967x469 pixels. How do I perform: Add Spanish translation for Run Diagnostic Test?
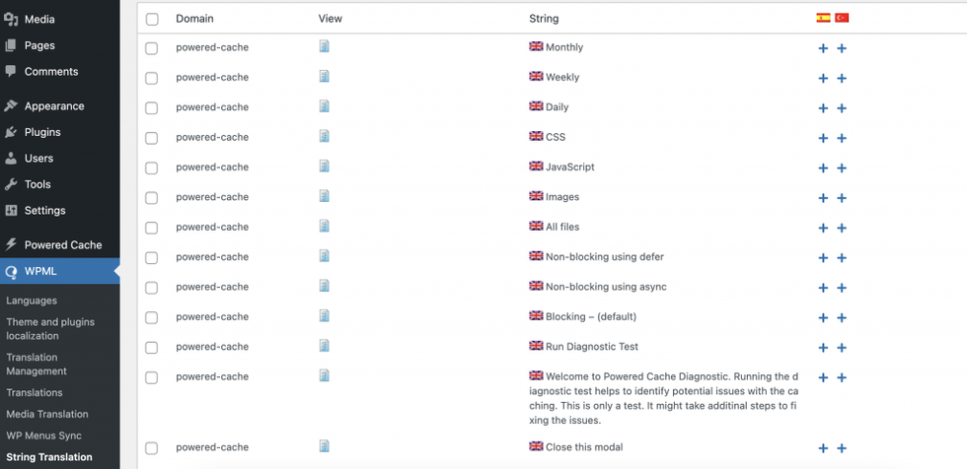(823, 348)
